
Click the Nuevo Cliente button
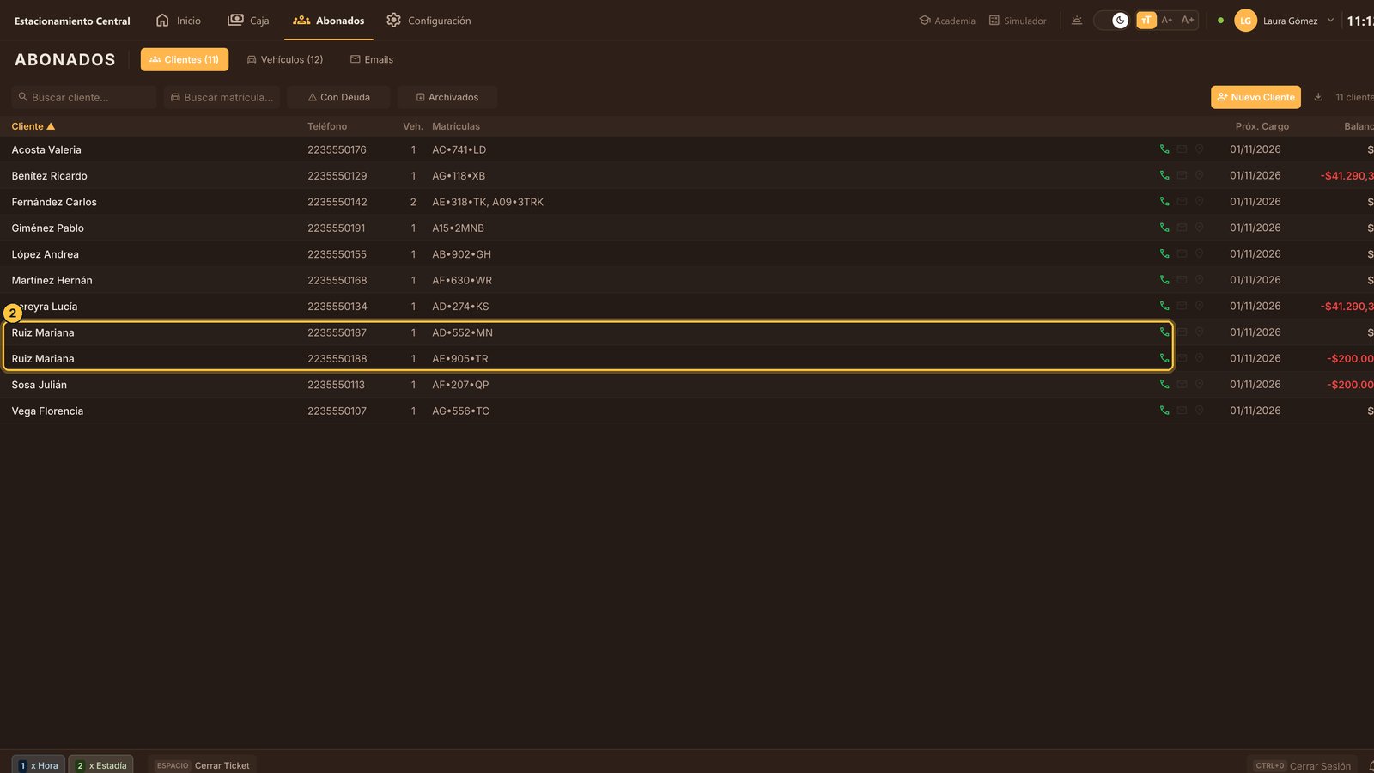click(x=1255, y=97)
